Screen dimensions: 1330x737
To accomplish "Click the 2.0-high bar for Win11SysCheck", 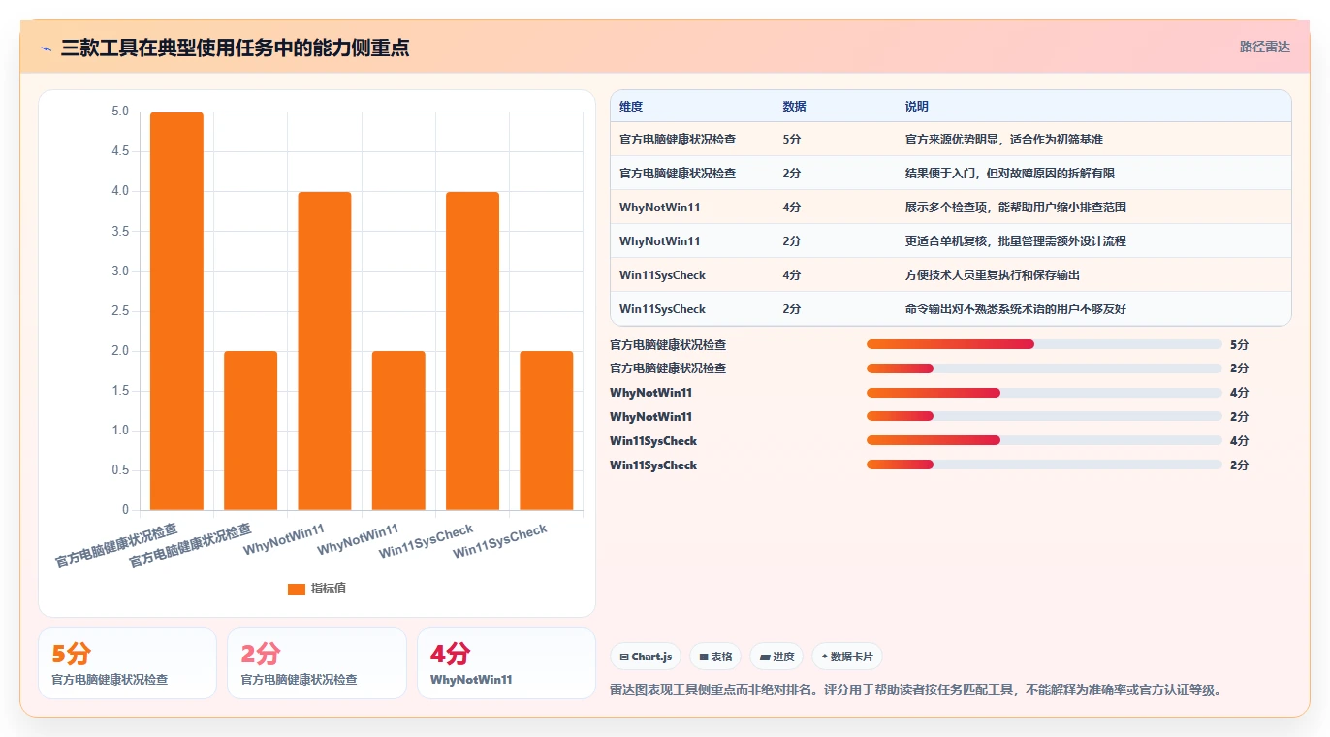I will pyautogui.click(x=547, y=431).
